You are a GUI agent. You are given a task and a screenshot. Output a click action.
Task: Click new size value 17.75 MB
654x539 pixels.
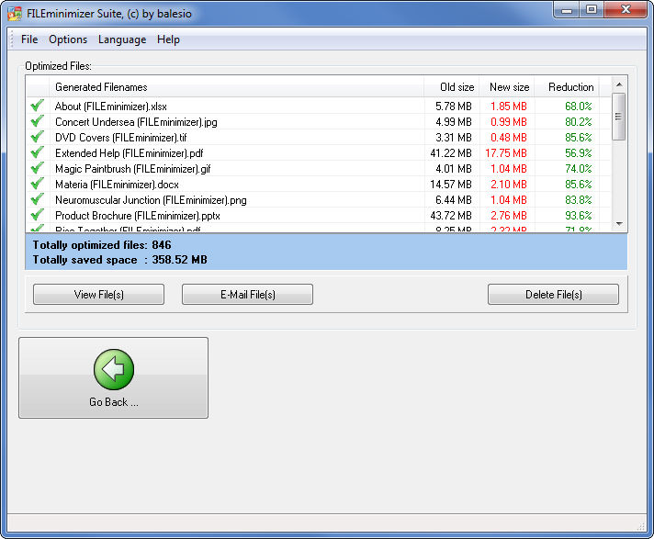pos(506,153)
